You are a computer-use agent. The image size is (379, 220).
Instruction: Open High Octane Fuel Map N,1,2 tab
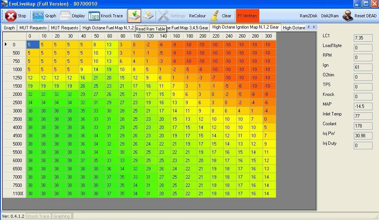coord(108,28)
